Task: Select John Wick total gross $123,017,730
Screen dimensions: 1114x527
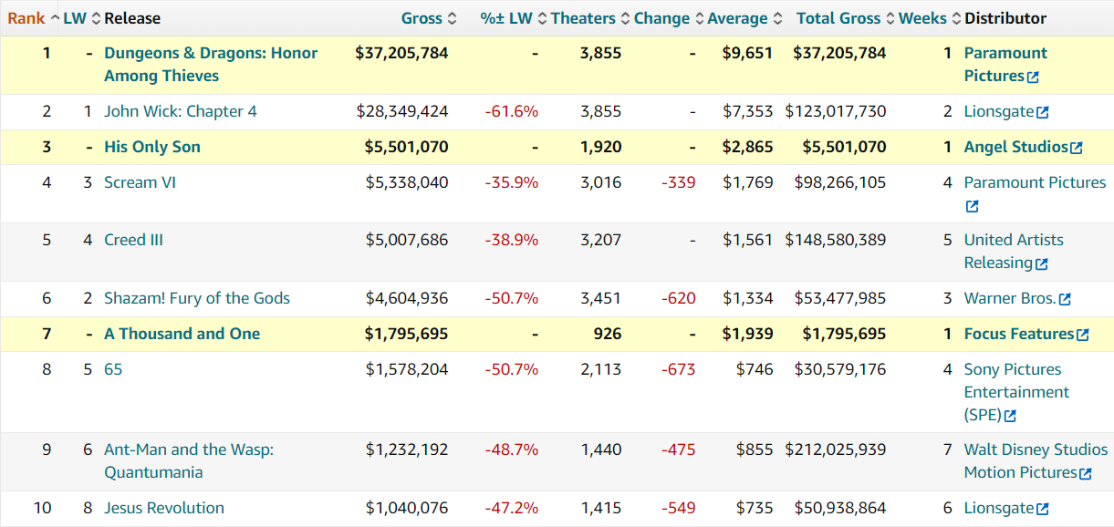Action: coord(836,111)
